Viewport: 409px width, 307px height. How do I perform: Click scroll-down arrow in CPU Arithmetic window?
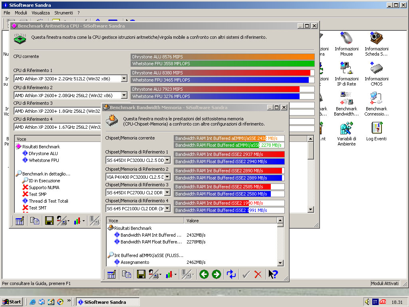[x=310, y=209]
